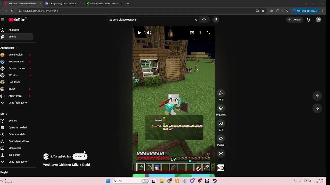The height and width of the screenshot is (185, 330).
Task: Reload the page
Action: point(12,11)
